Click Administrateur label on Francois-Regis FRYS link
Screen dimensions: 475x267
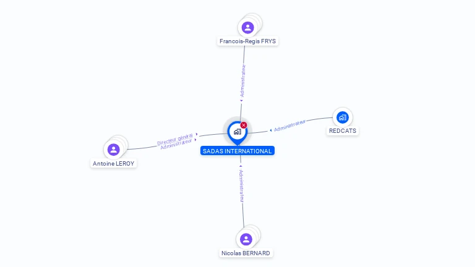242,81
